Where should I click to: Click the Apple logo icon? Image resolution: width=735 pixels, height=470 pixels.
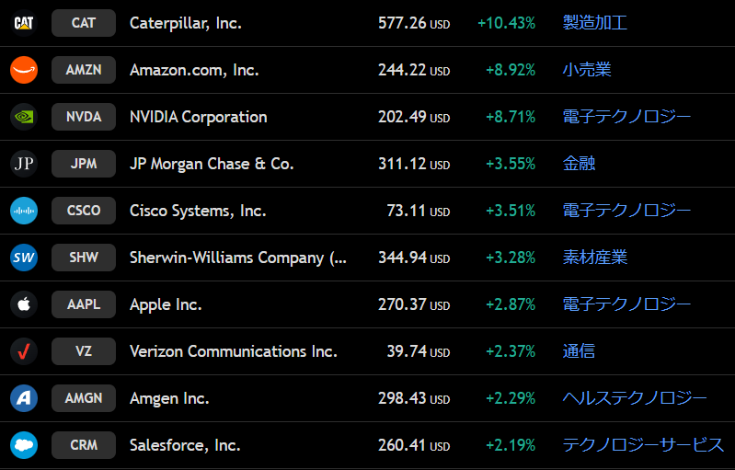pos(24,304)
